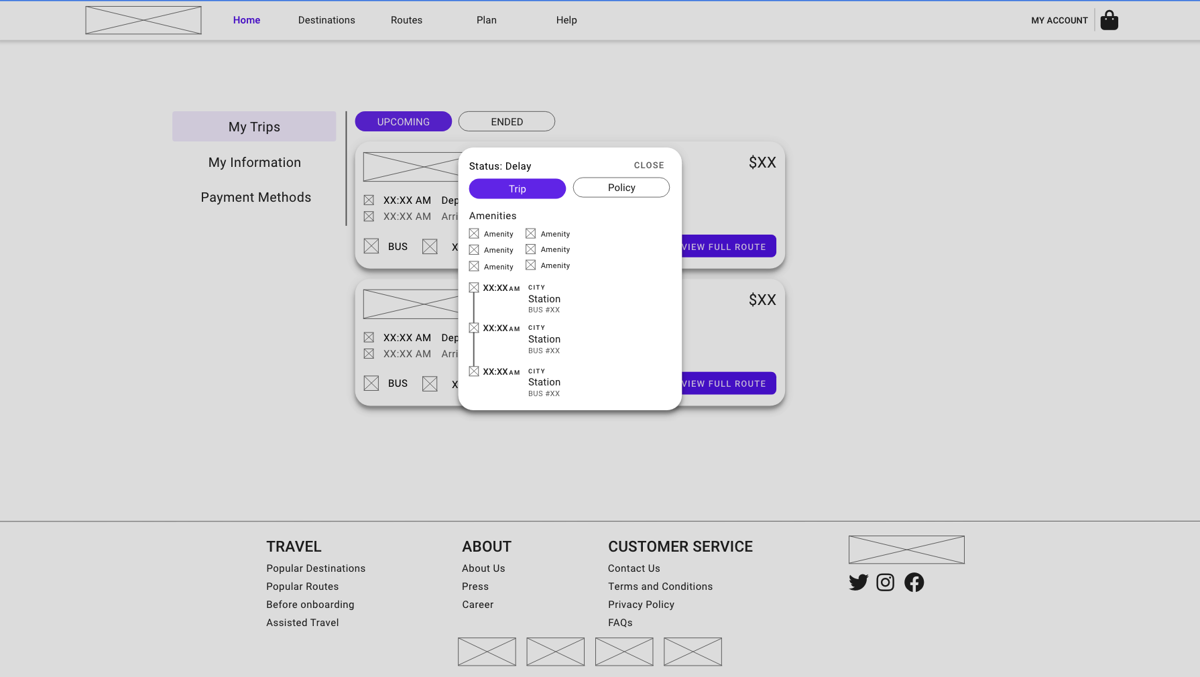The height and width of the screenshot is (677, 1200).
Task: Open Terms and Conditions footer link
Action: tap(660, 587)
